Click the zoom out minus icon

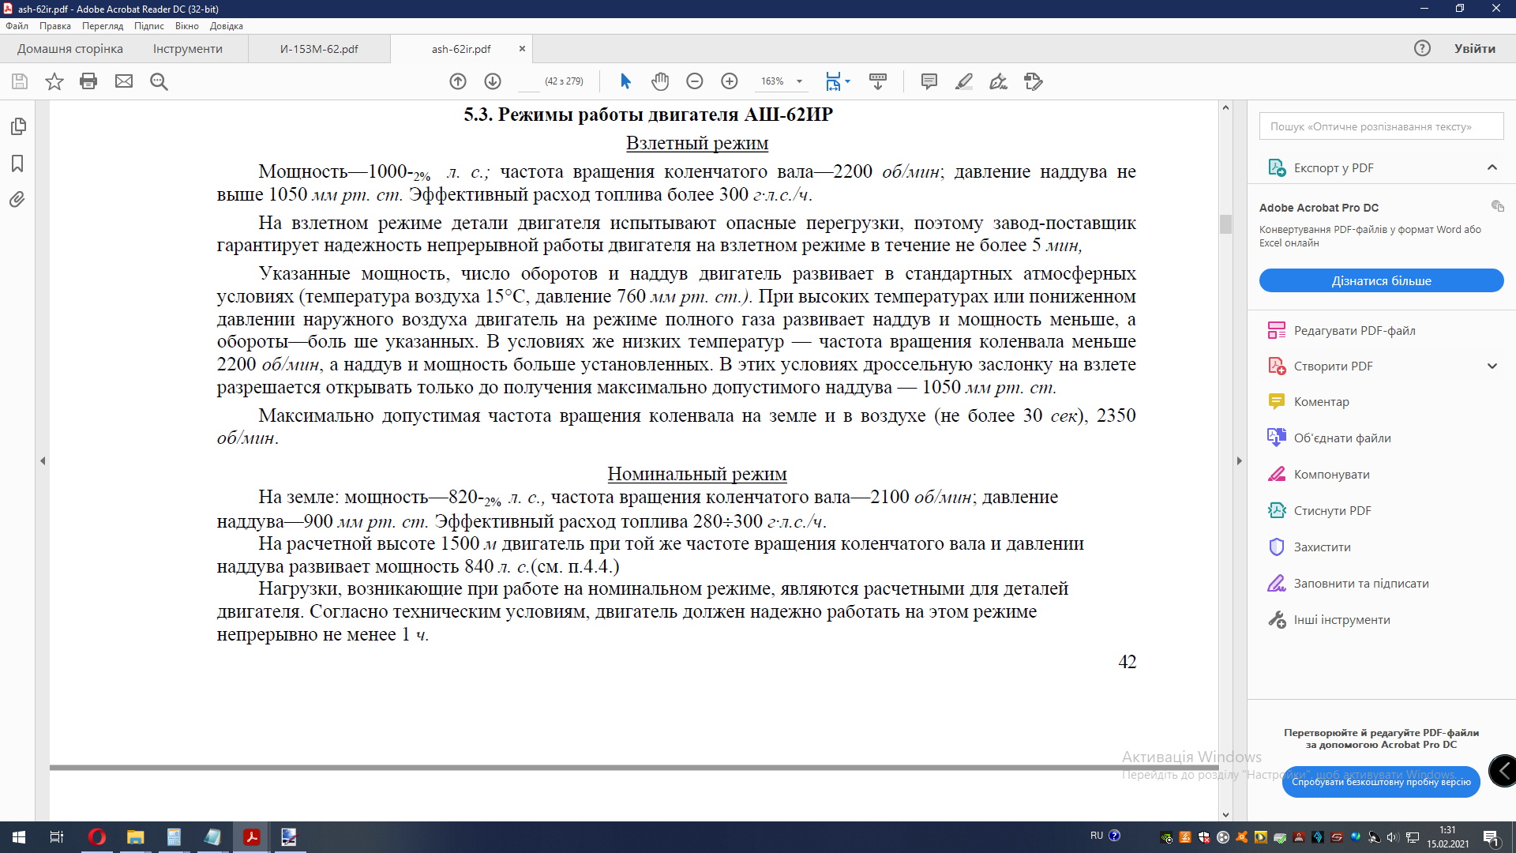point(695,81)
